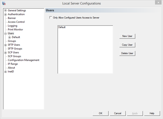Open Help for this dialog
This screenshot has width=163, height=119.
click(152, 113)
